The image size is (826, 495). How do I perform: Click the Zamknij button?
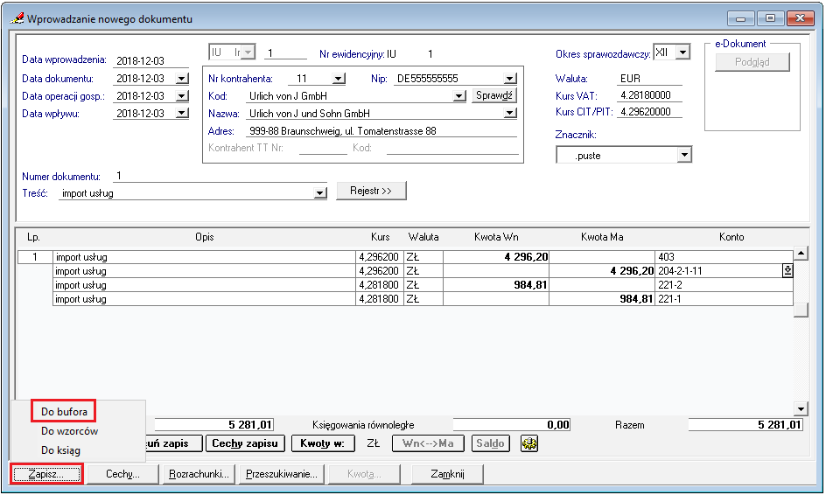pos(447,474)
